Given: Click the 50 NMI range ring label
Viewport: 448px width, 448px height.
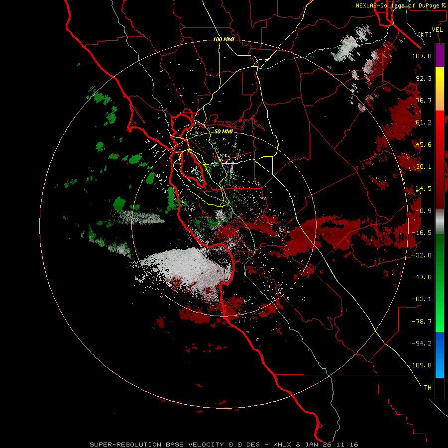Looking at the screenshot, I should pyautogui.click(x=224, y=131).
